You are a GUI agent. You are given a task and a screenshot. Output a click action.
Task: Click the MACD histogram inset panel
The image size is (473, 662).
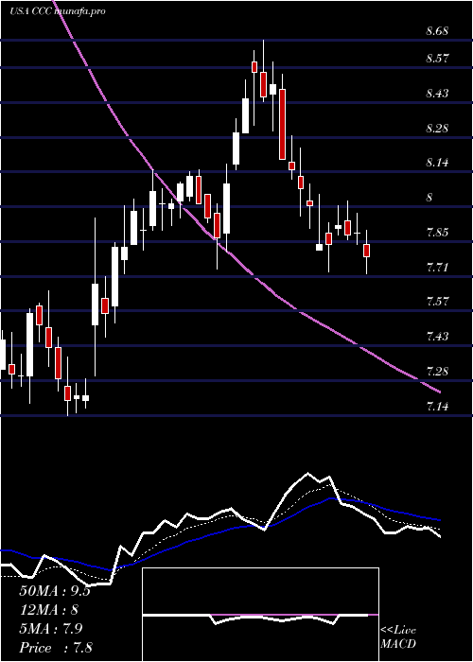point(260,615)
